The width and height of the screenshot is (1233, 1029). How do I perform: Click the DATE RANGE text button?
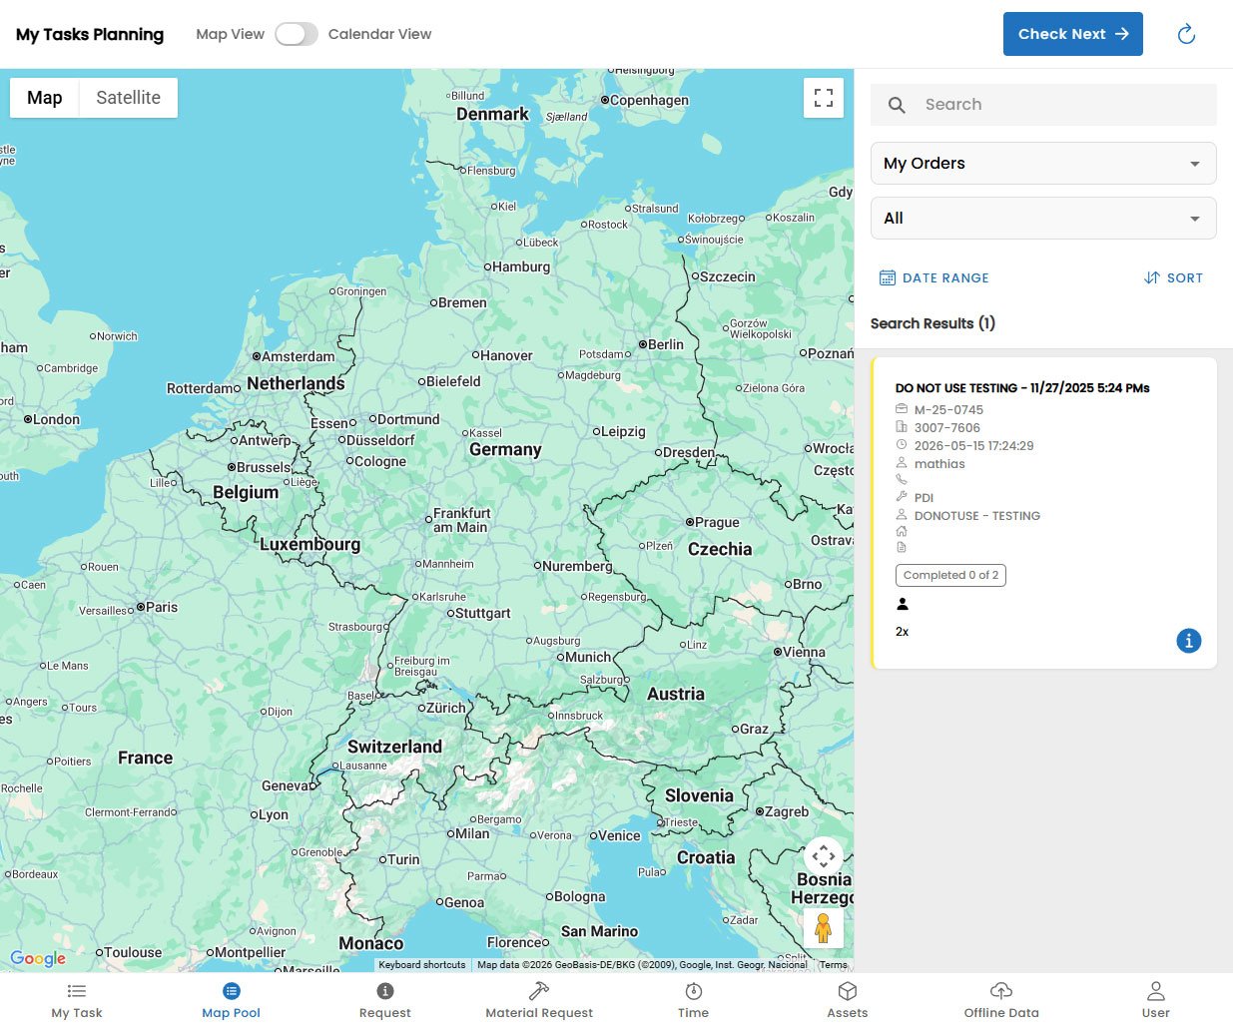click(x=945, y=278)
